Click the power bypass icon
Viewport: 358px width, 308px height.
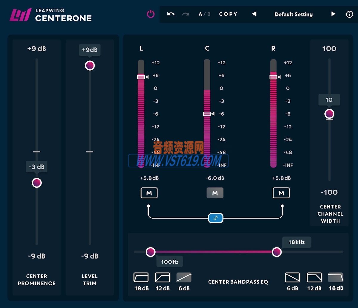[x=151, y=14]
